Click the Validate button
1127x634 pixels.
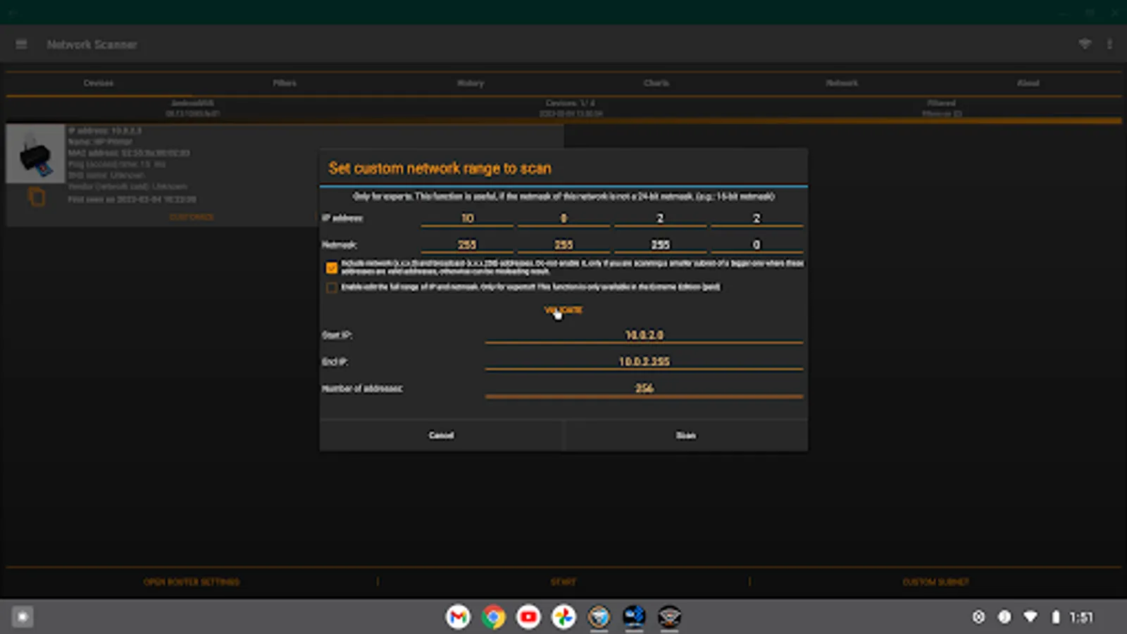(x=563, y=310)
